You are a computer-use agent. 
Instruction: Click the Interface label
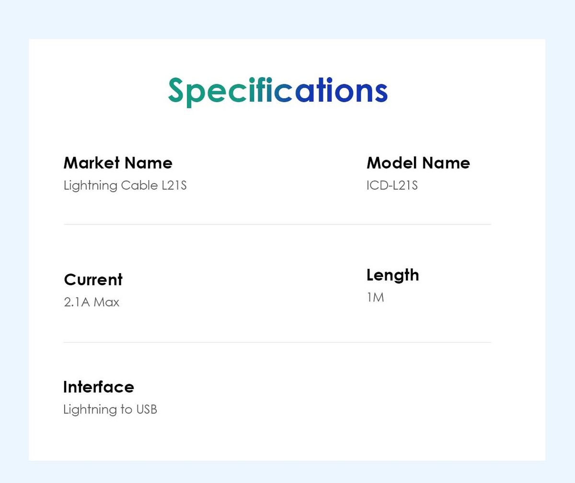pyautogui.click(x=98, y=387)
